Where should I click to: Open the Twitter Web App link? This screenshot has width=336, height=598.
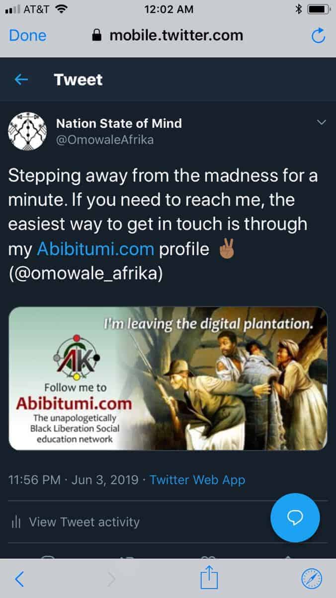point(197,480)
